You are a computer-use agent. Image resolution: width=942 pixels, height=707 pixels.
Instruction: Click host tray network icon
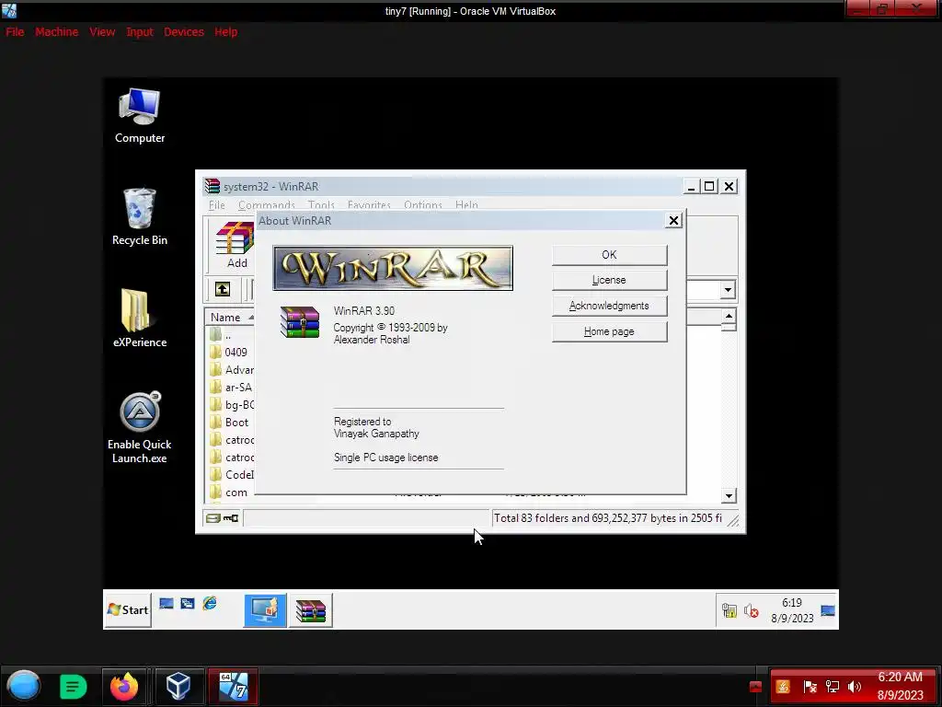point(832,687)
